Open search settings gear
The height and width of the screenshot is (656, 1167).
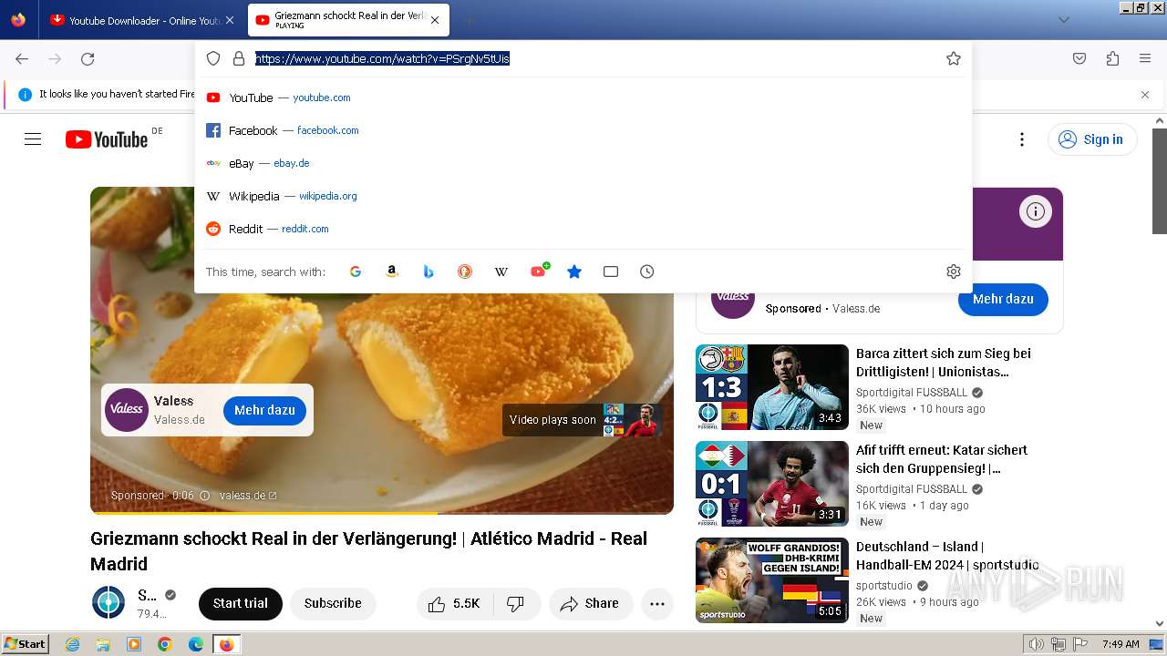954,272
